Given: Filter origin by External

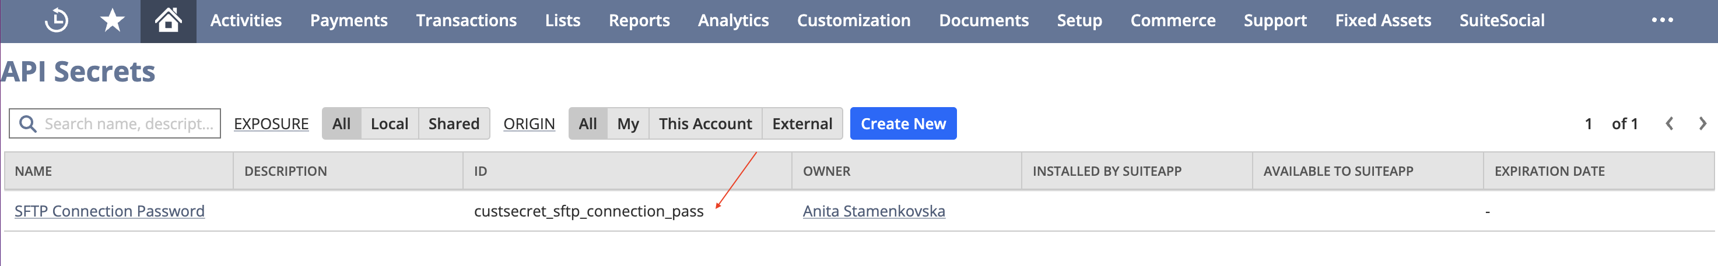Looking at the screenshot, I should pos(802,124).
